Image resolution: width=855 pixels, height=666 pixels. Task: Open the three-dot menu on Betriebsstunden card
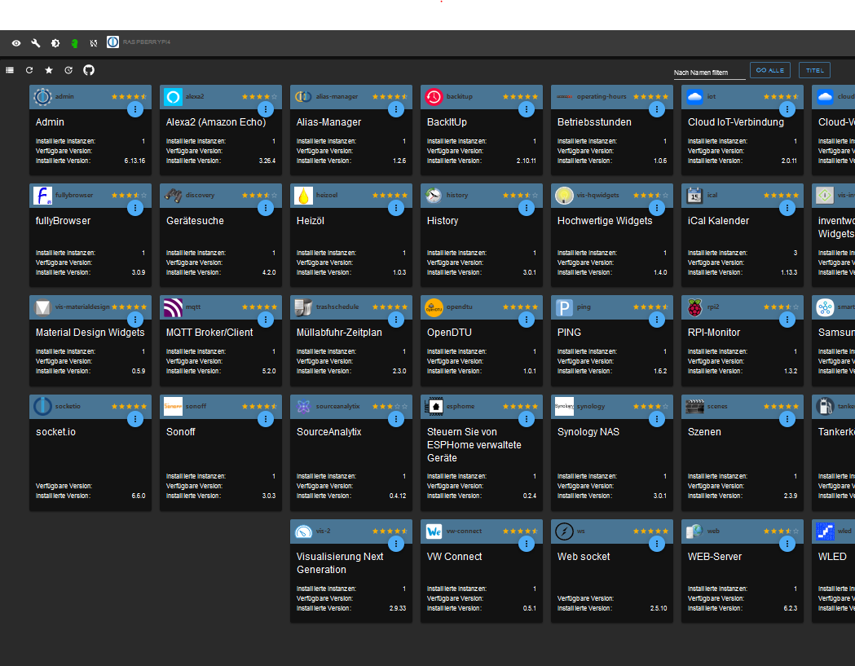click(x=656, y=109)
